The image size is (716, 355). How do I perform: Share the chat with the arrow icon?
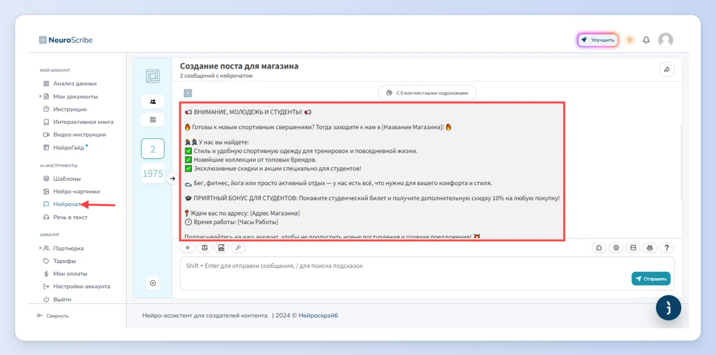coord(667,70)
